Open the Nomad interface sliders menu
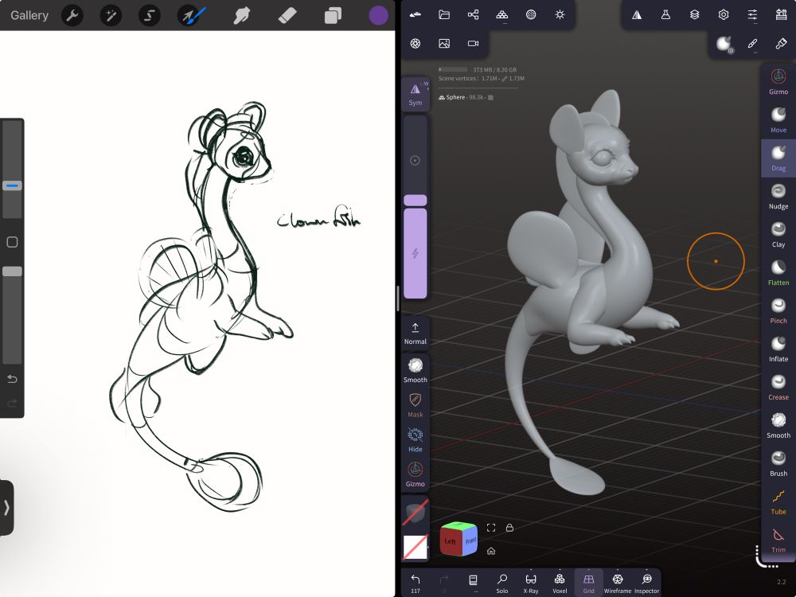Viewport: 796px width, 597px height. click(752, 14)
